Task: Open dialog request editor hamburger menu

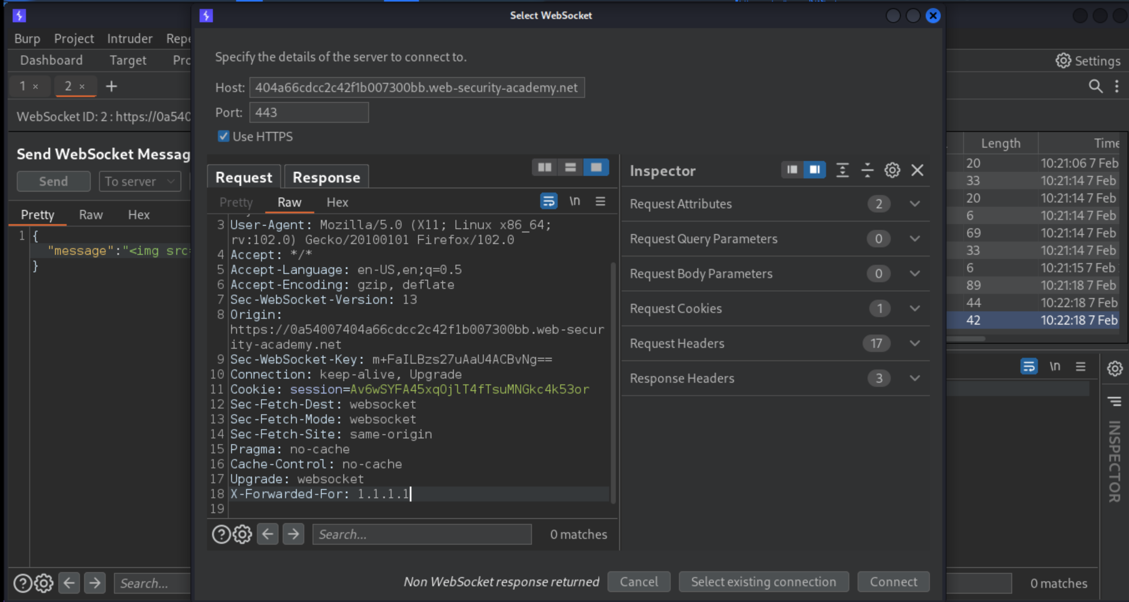Action: pyautogui.click(x=600, y=201)
